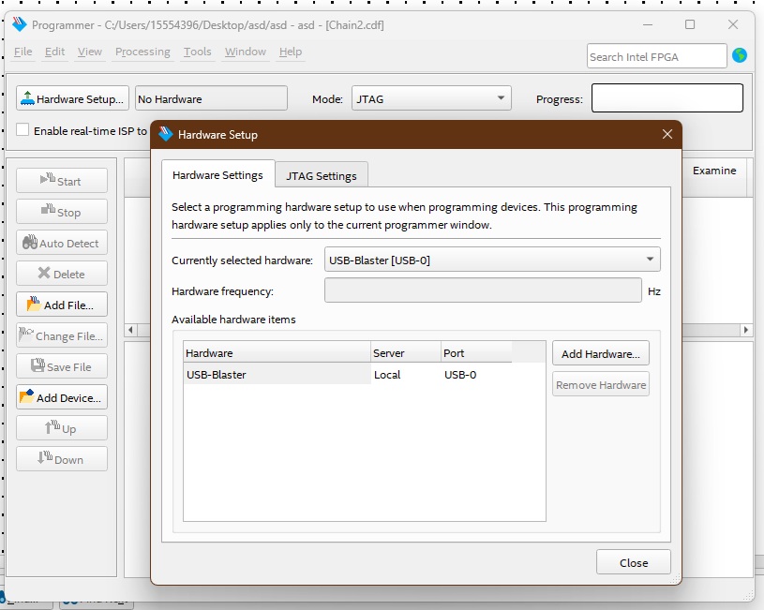Click the Save File disk button

[x=62, y=366]
